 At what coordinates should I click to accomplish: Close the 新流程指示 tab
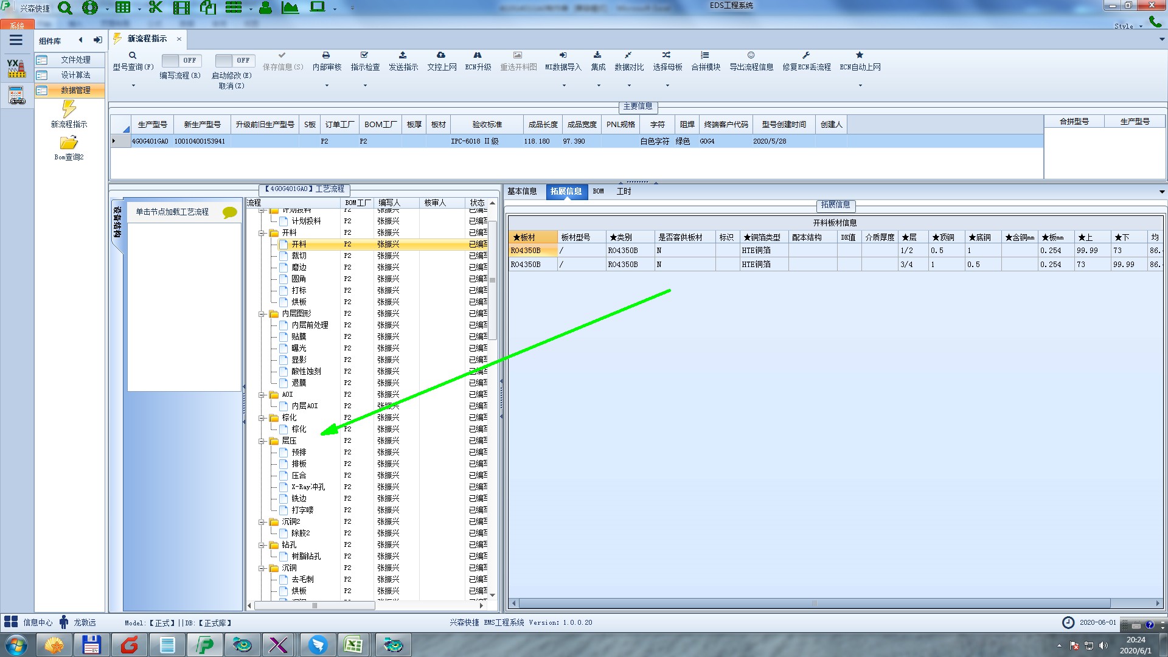tap(179, 39)
